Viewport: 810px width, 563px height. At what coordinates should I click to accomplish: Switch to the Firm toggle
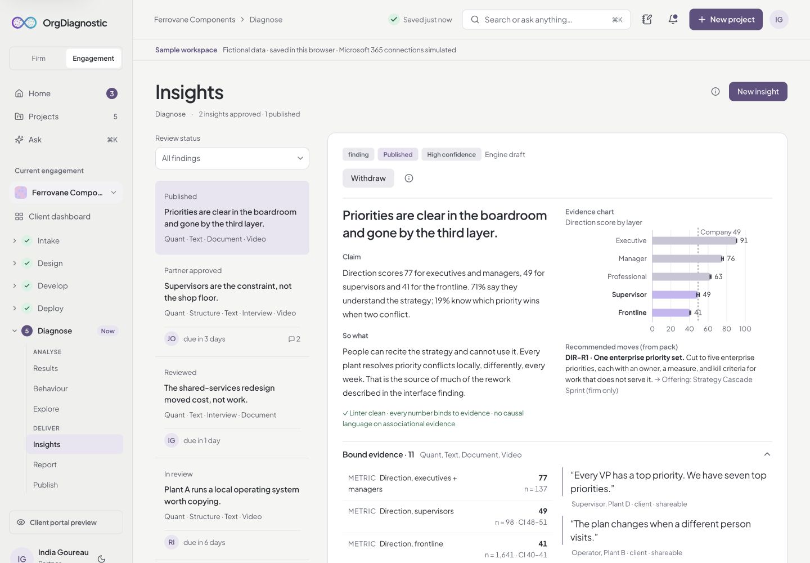[38, 59]
